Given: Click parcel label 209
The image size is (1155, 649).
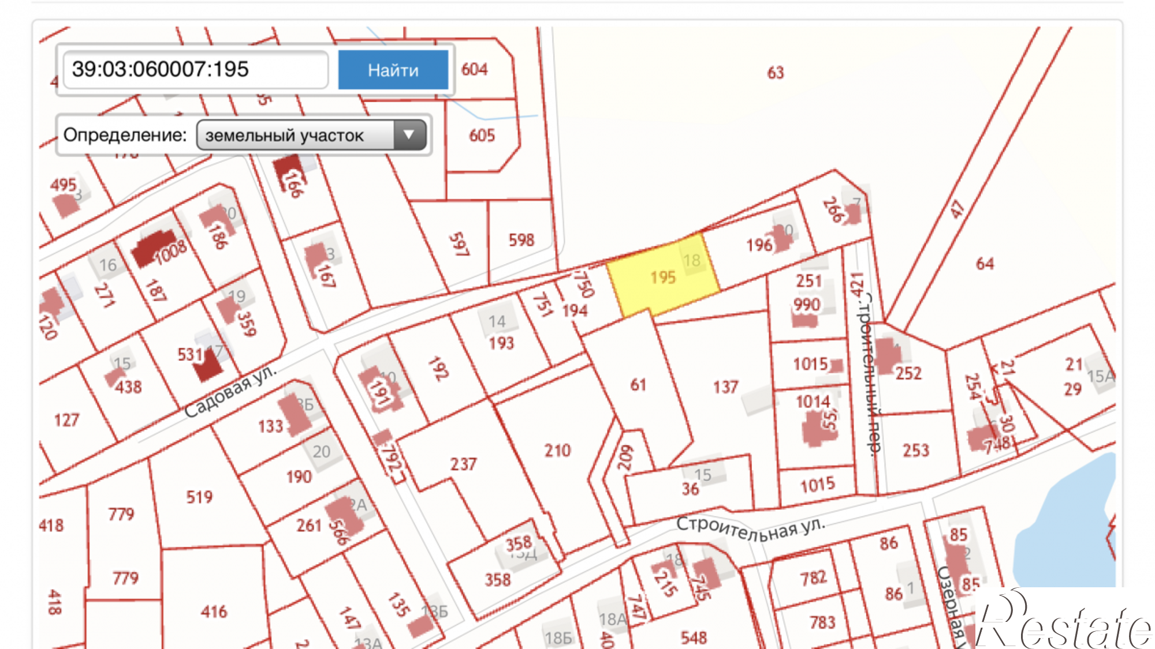Looking at the screenshot, I should [x=625, y=457].
